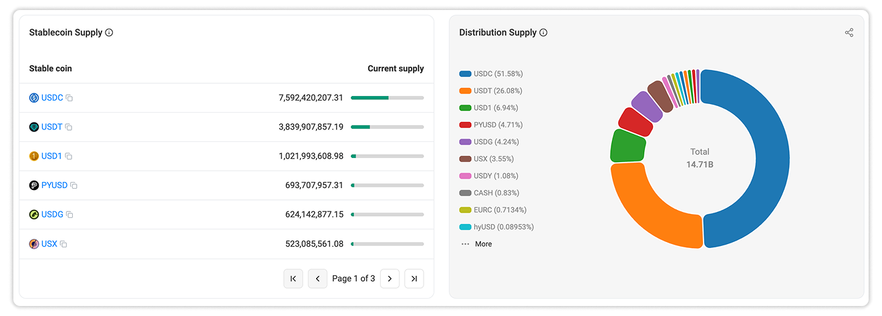
Task: Click the Total 14.71B chart center
Action: [x=700, y=158]
